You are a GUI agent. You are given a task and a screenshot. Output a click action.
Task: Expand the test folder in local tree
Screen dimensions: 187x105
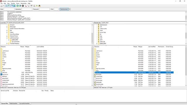coord(7,30)
